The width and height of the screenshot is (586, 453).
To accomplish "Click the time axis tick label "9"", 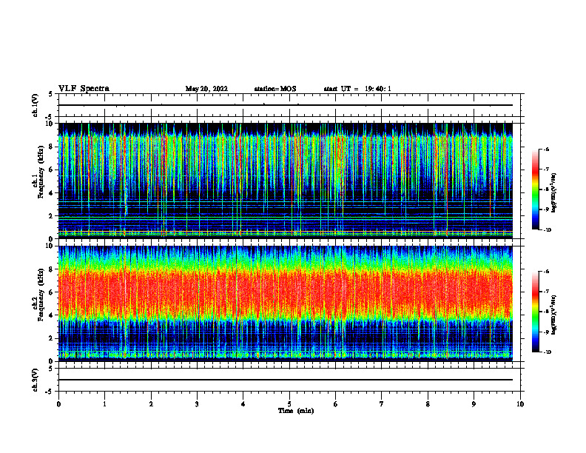I will [x=474, y=404].
